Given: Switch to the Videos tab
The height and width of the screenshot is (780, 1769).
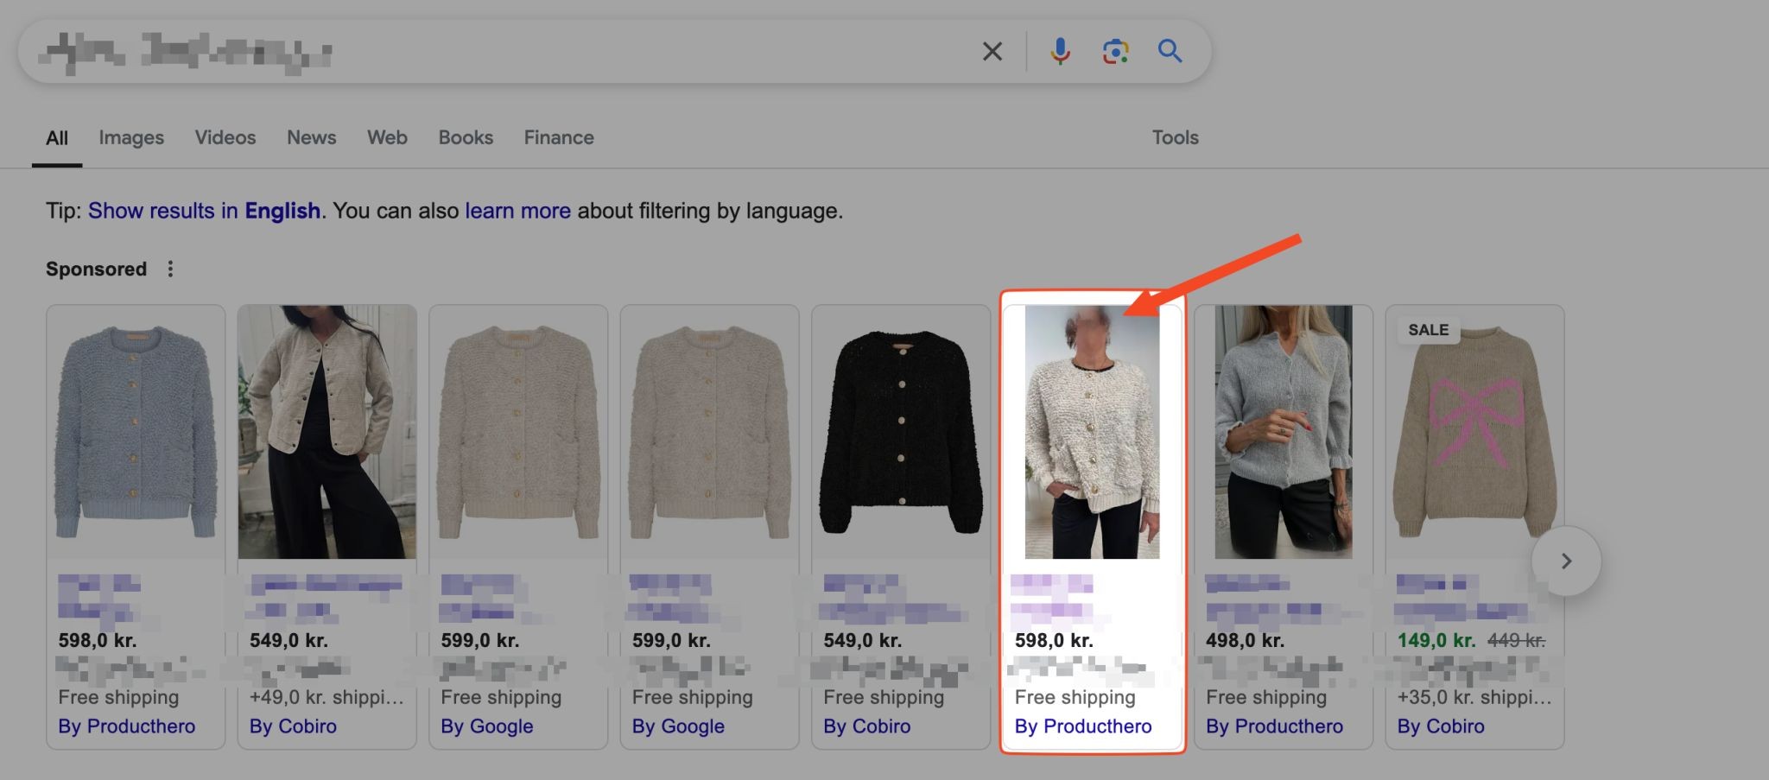Looking at the screenshot, I should tap(225, 137).
